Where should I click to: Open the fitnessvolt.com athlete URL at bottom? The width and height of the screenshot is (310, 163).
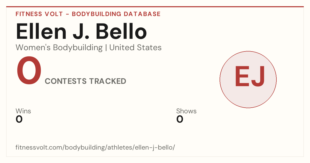(x=95, y=147)
